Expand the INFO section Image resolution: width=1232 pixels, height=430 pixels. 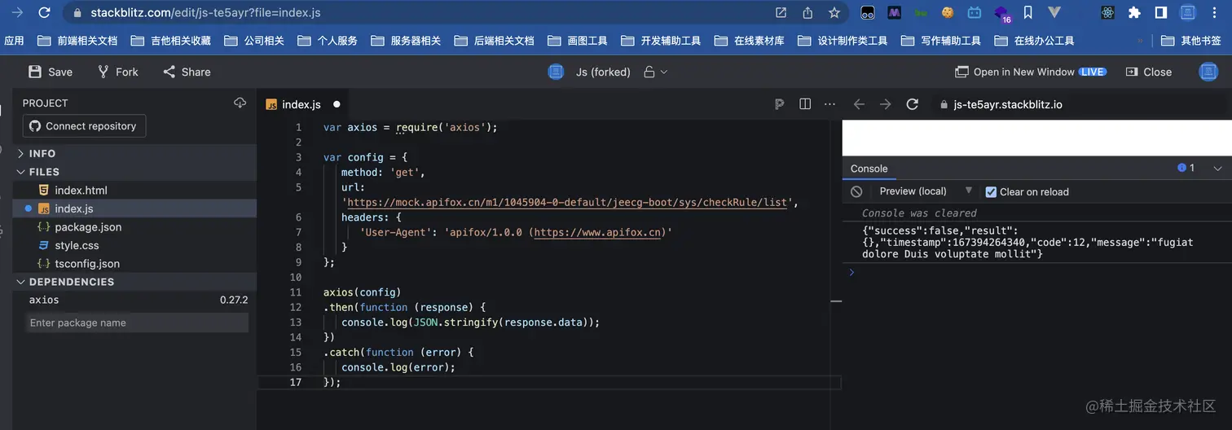point(134,153)
